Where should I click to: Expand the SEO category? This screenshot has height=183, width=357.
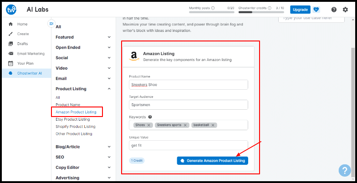point(109,157)
